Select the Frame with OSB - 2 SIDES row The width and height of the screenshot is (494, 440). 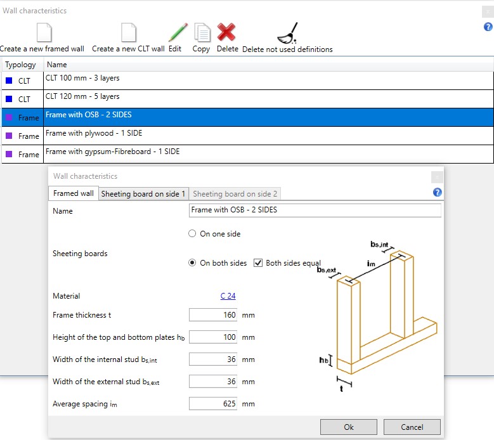point(247,117)
